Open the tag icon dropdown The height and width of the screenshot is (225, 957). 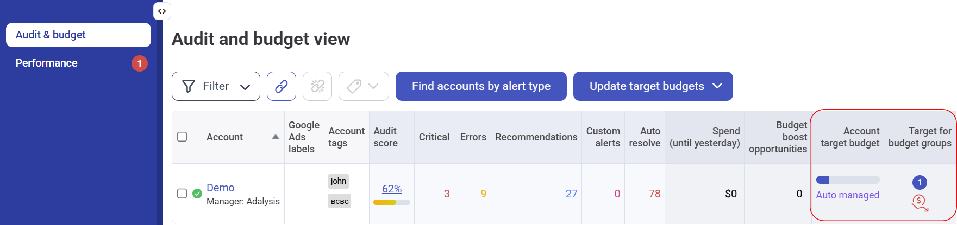[364, 86]
